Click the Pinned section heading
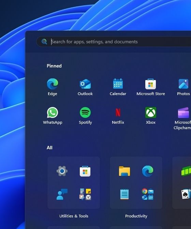191x229 pixels. pyautogui.click(x=54, y=66)
